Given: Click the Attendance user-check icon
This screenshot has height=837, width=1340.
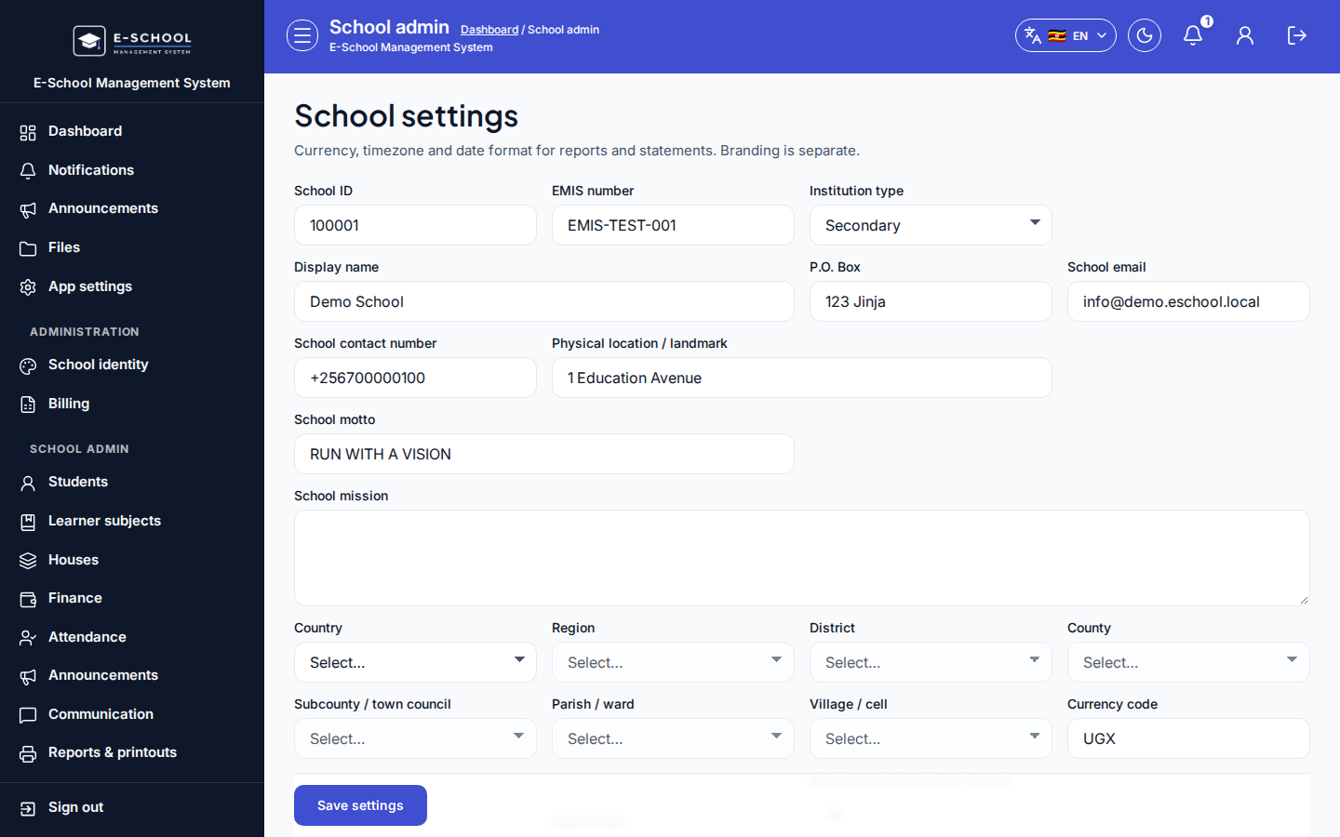Looking at the screenshot, I should tap(28, 638).
